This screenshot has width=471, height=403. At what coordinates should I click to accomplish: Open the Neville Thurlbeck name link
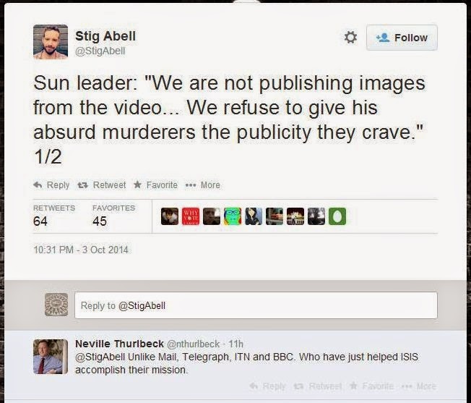(x=119, y=344)
